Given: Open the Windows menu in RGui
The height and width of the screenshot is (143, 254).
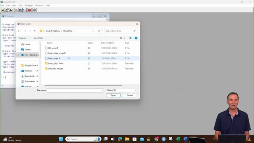Looking at the screenshot, I should [39, 6].
